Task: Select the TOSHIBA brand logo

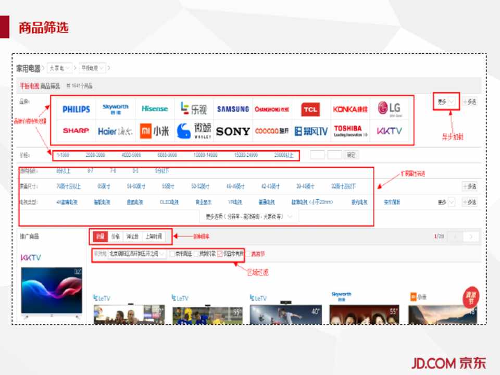Action: [351, 131]
